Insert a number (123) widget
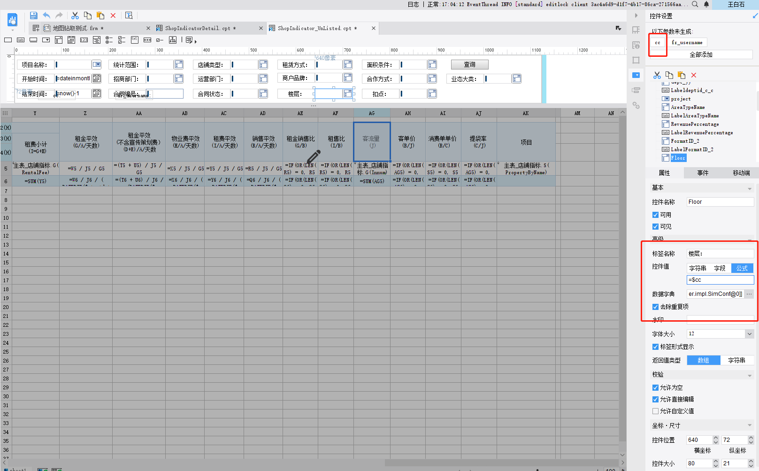 [84, 40]
